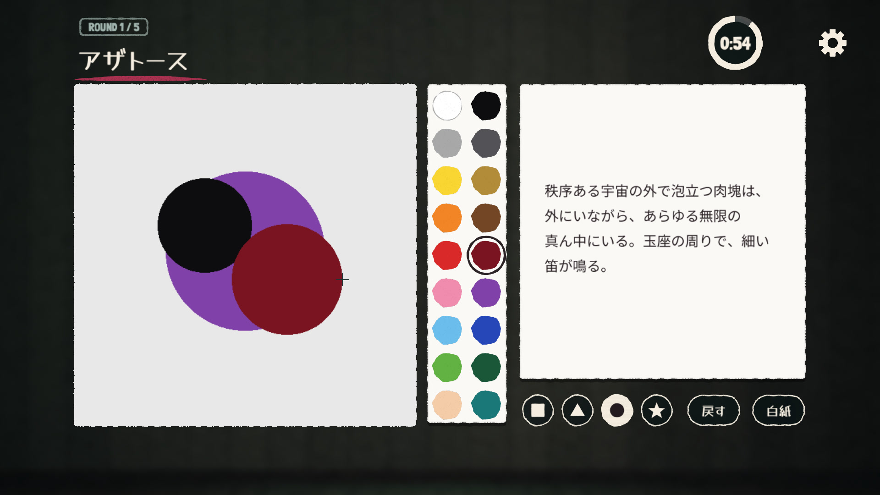Image resolution: width=880 pixels, height=495 pixels.
Task: Click the アザトース prompt title
Action: 133,60
